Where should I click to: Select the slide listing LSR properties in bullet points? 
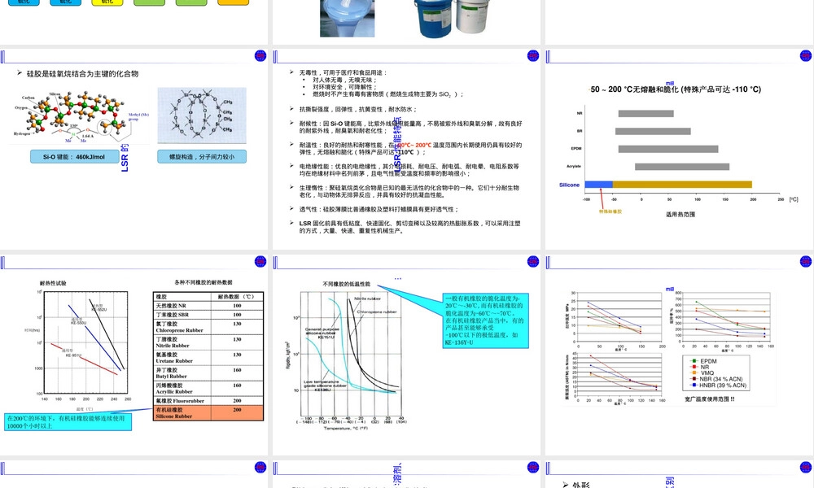406,150
